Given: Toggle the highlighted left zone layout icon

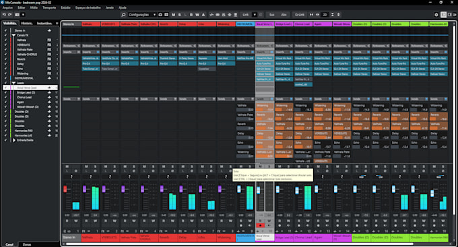Looking at the screenshot, I should coord(443,15).
